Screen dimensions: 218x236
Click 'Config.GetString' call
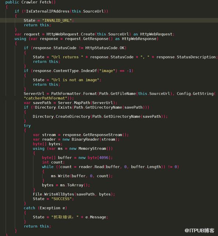click(195, 94)
